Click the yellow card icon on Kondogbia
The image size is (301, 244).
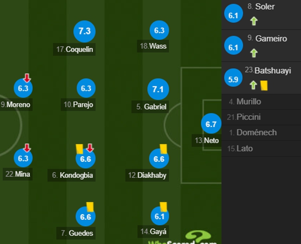(x=80, y=149)
